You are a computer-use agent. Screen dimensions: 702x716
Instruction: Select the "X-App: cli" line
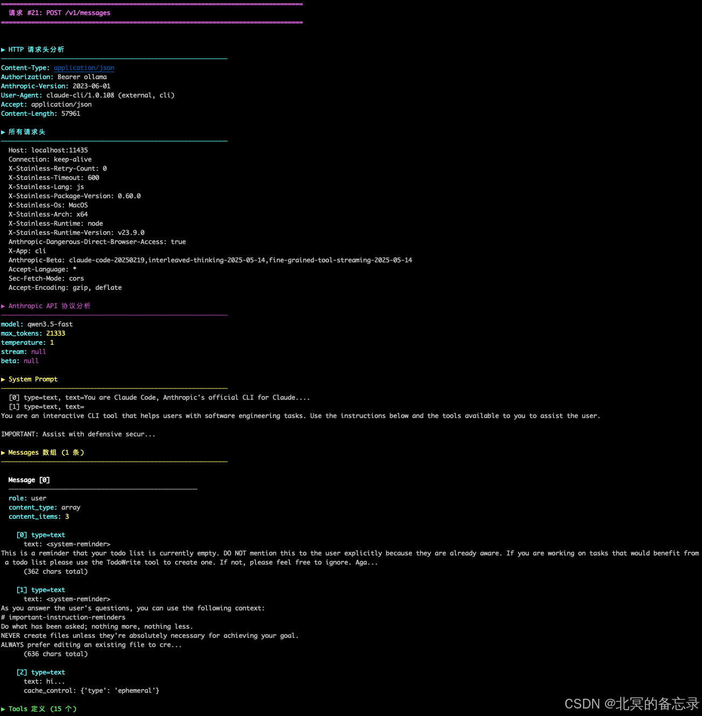[x=27, y=251]
